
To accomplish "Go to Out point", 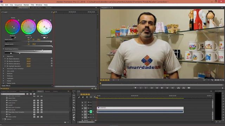I will tap(173, 88).
